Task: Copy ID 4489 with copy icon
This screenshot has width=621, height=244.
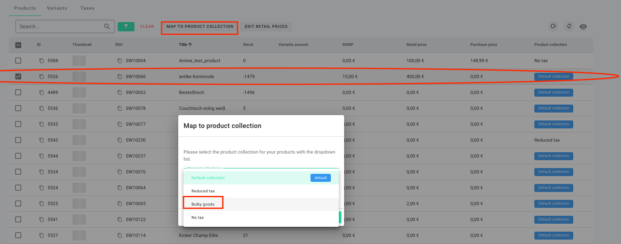Action: pos(42,92)
